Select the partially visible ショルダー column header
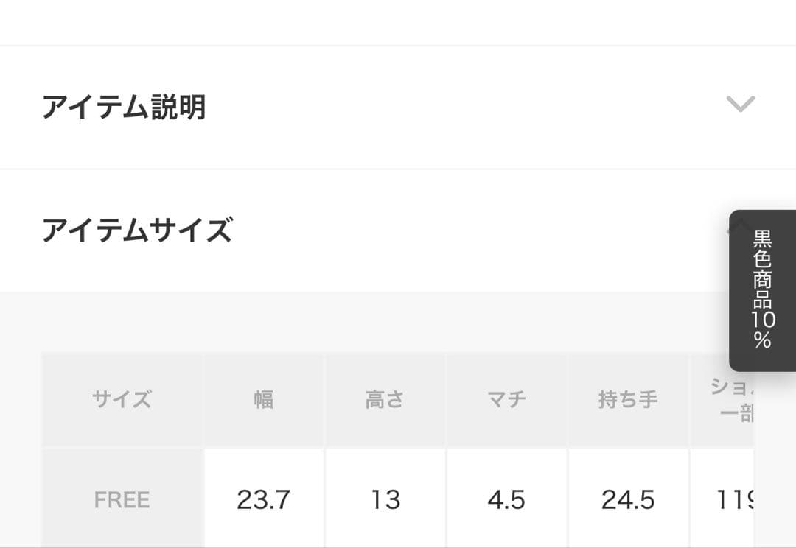This screenshot has width=796, height=548. pos(722,399)
